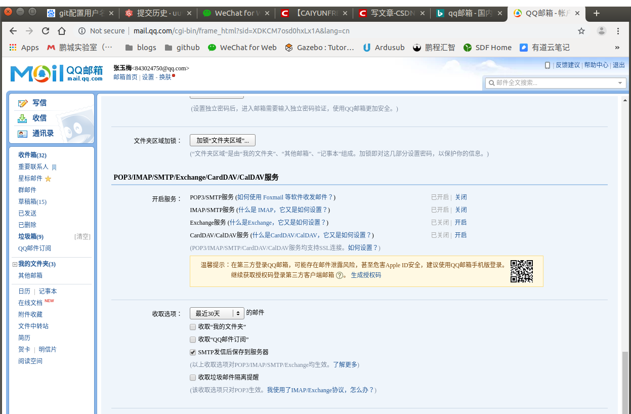
Task: Click 开启 for Exchange服务
Action: coord(460,223)
